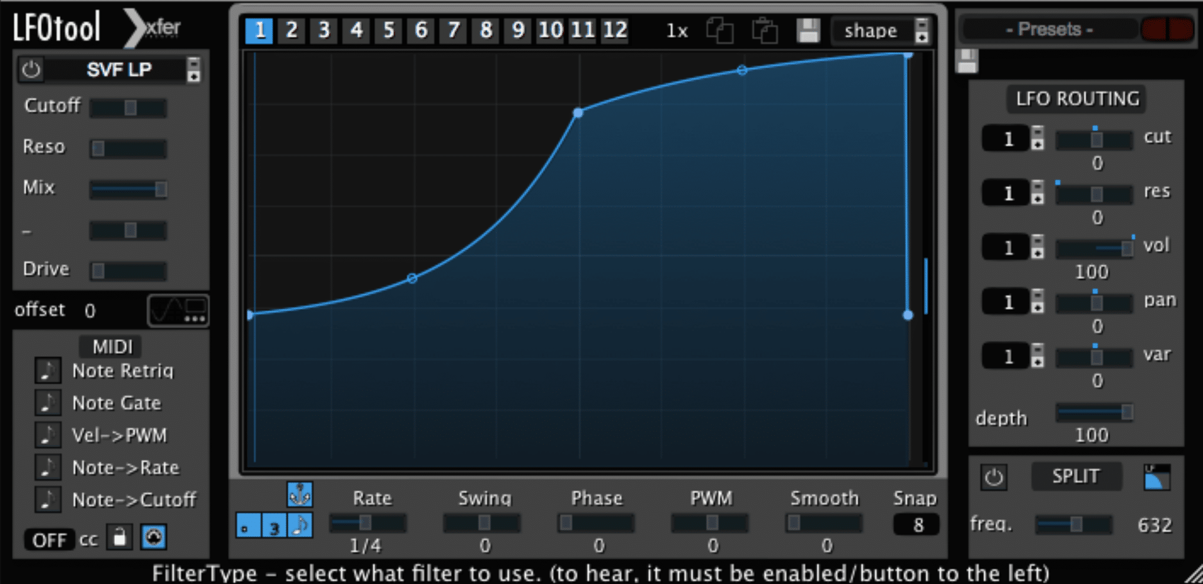Click the vol routing amount slider
The width and height of the screenshot is (1203, 584).
1094,248
